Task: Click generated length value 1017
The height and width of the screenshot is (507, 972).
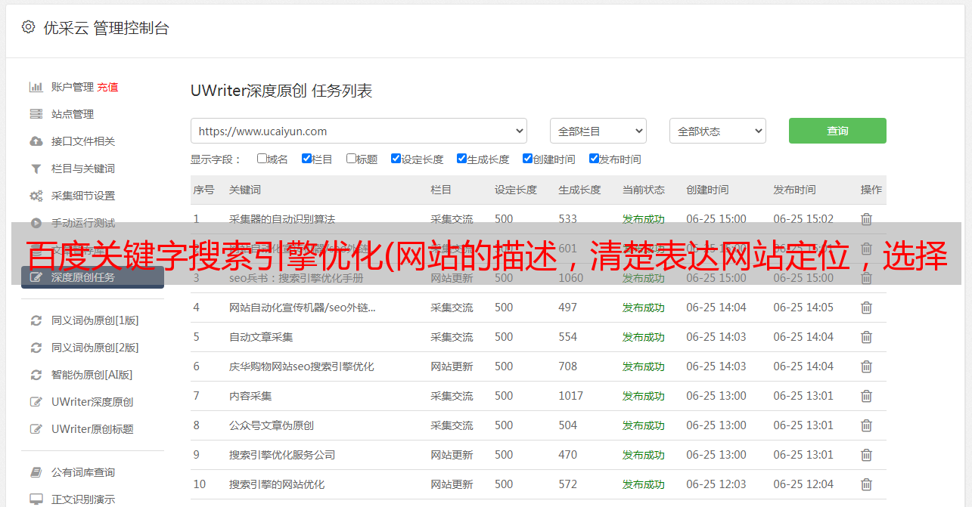Action: (571, 396)
